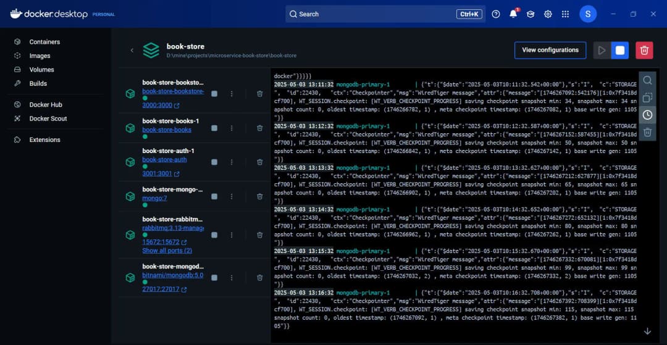
Task: Delete the book-store-mongo container
Action: coord(259,196)
